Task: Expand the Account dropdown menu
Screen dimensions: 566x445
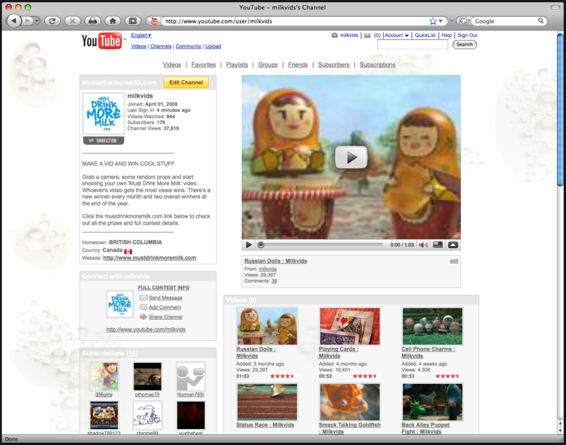Action: click(x=397, y=35)
